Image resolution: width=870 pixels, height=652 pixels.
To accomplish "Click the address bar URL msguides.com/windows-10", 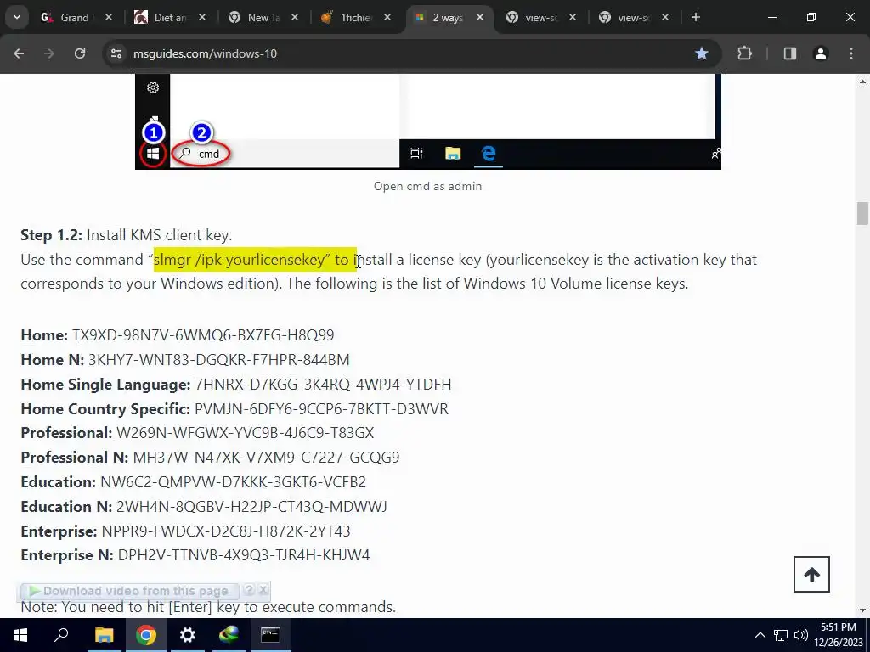I will pyautogui.click(x=205, y=53).
